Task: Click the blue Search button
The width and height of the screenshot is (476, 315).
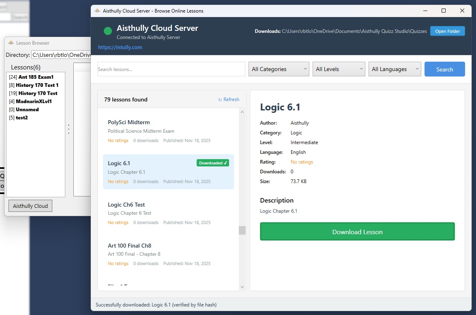Action: coord(444,69)
